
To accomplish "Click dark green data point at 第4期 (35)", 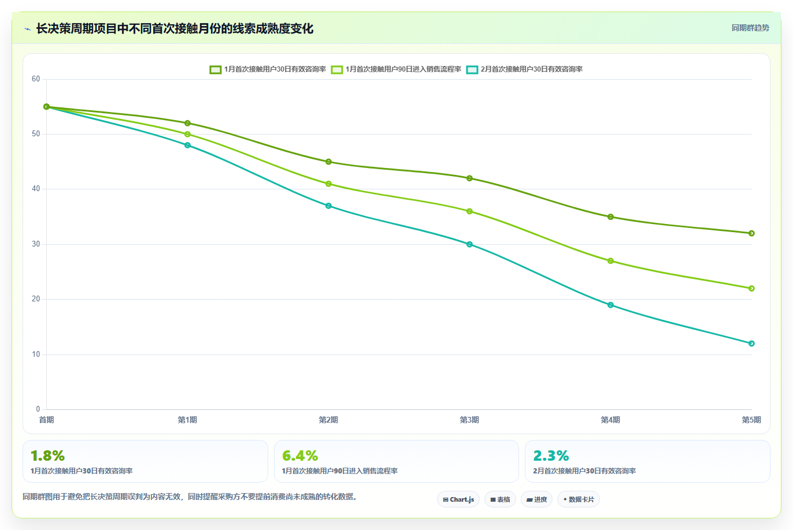I will point(610,217).
